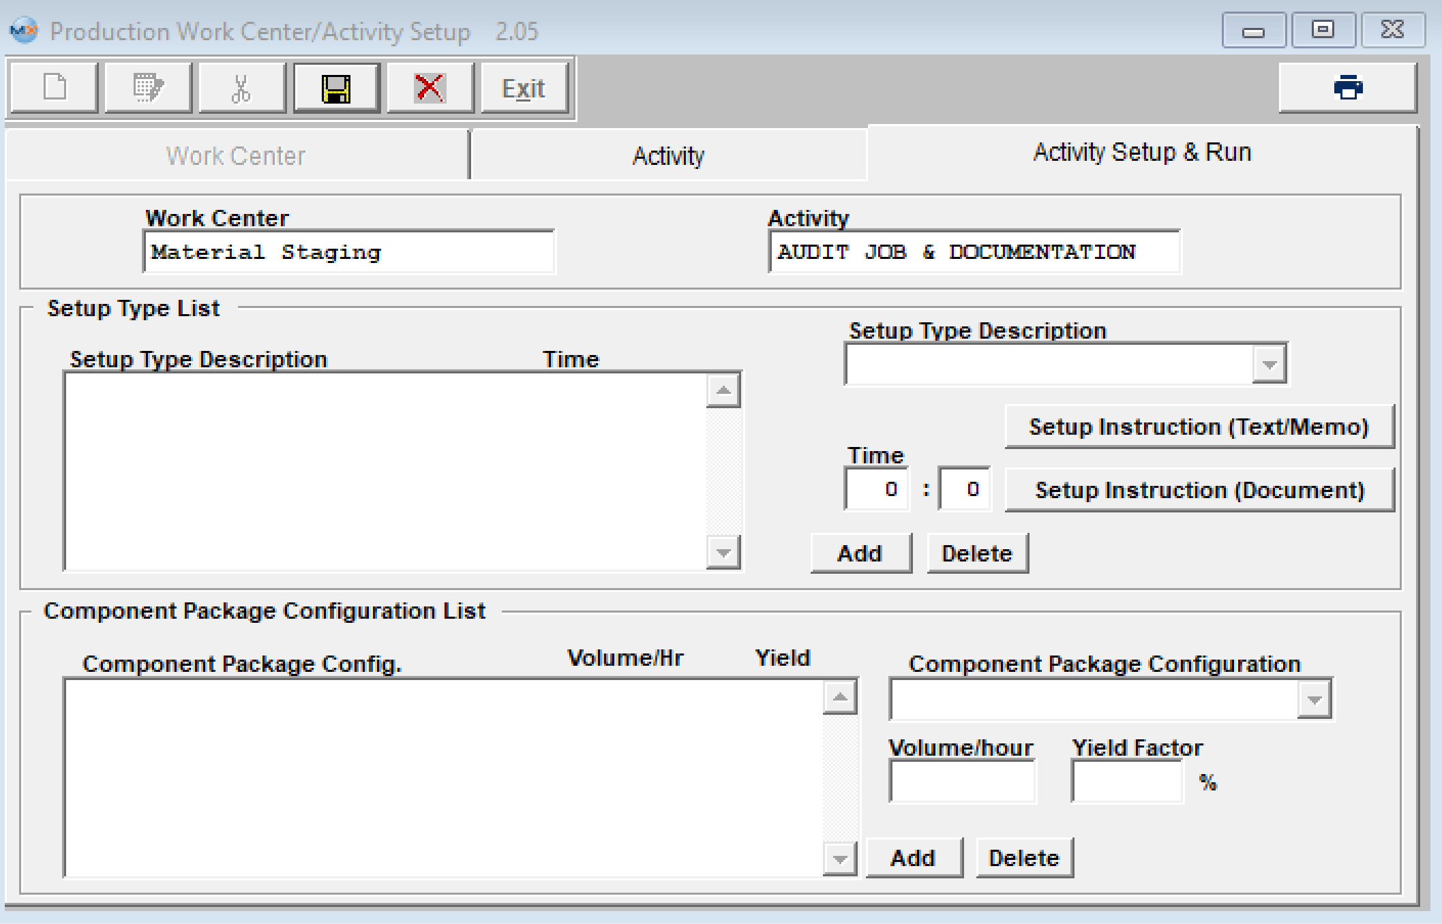Switch to the Activity tab
Image resolution: width=1442 pixels, height=924 pixels.
pos(667,156)
